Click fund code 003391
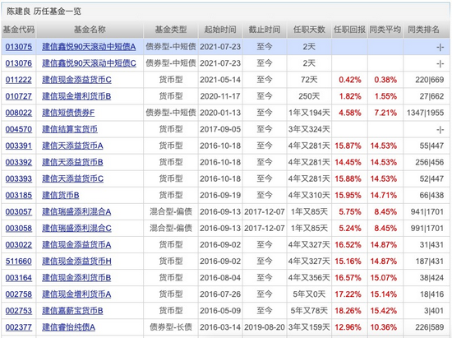Viewport: 452px width, 338px height. (18, 146)
